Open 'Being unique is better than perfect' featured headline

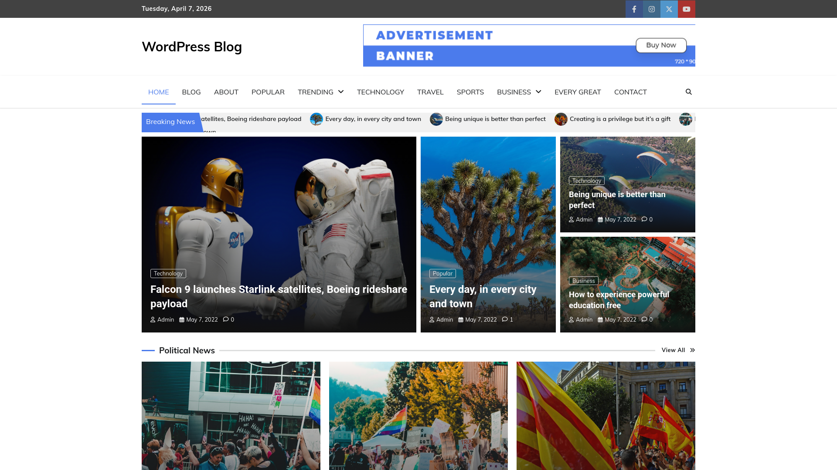[x=617, y=200]
